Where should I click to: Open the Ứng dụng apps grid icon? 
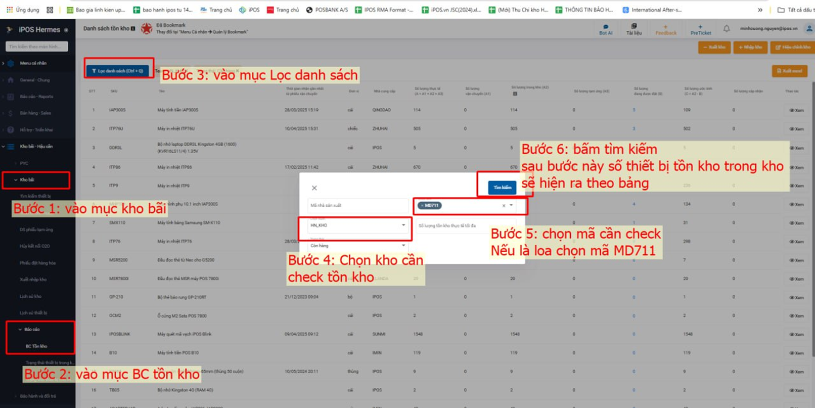[10, 10]
